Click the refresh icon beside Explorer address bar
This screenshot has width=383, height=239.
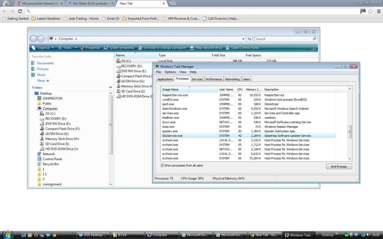(x=249, y=39)
